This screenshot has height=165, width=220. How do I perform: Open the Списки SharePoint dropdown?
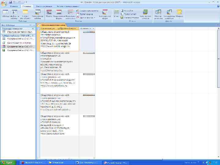tap(25, 14)
